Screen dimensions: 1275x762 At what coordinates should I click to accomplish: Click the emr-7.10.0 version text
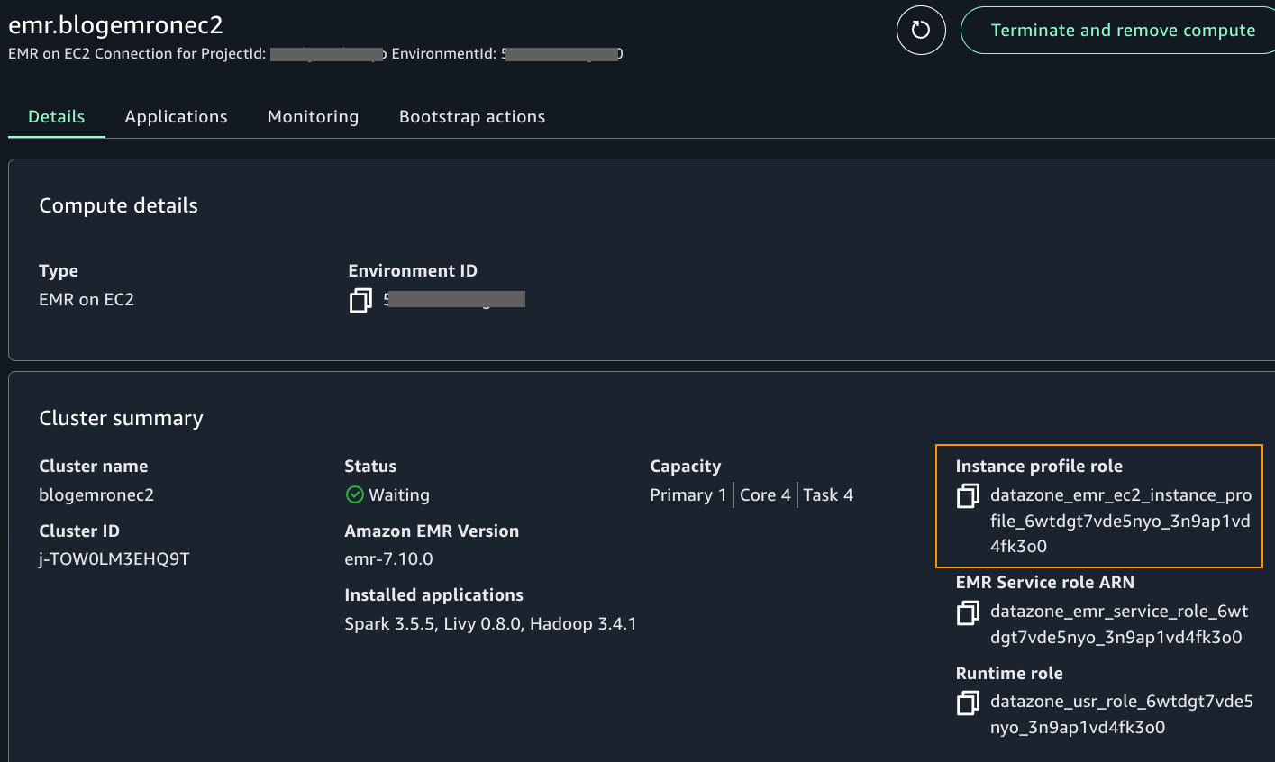pyautogui.click(x=388, y=559)
